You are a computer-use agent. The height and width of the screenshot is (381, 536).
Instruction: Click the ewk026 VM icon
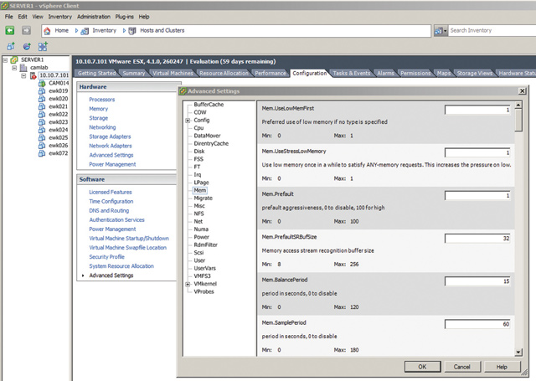pyautogui.click(x=42, y=146)
